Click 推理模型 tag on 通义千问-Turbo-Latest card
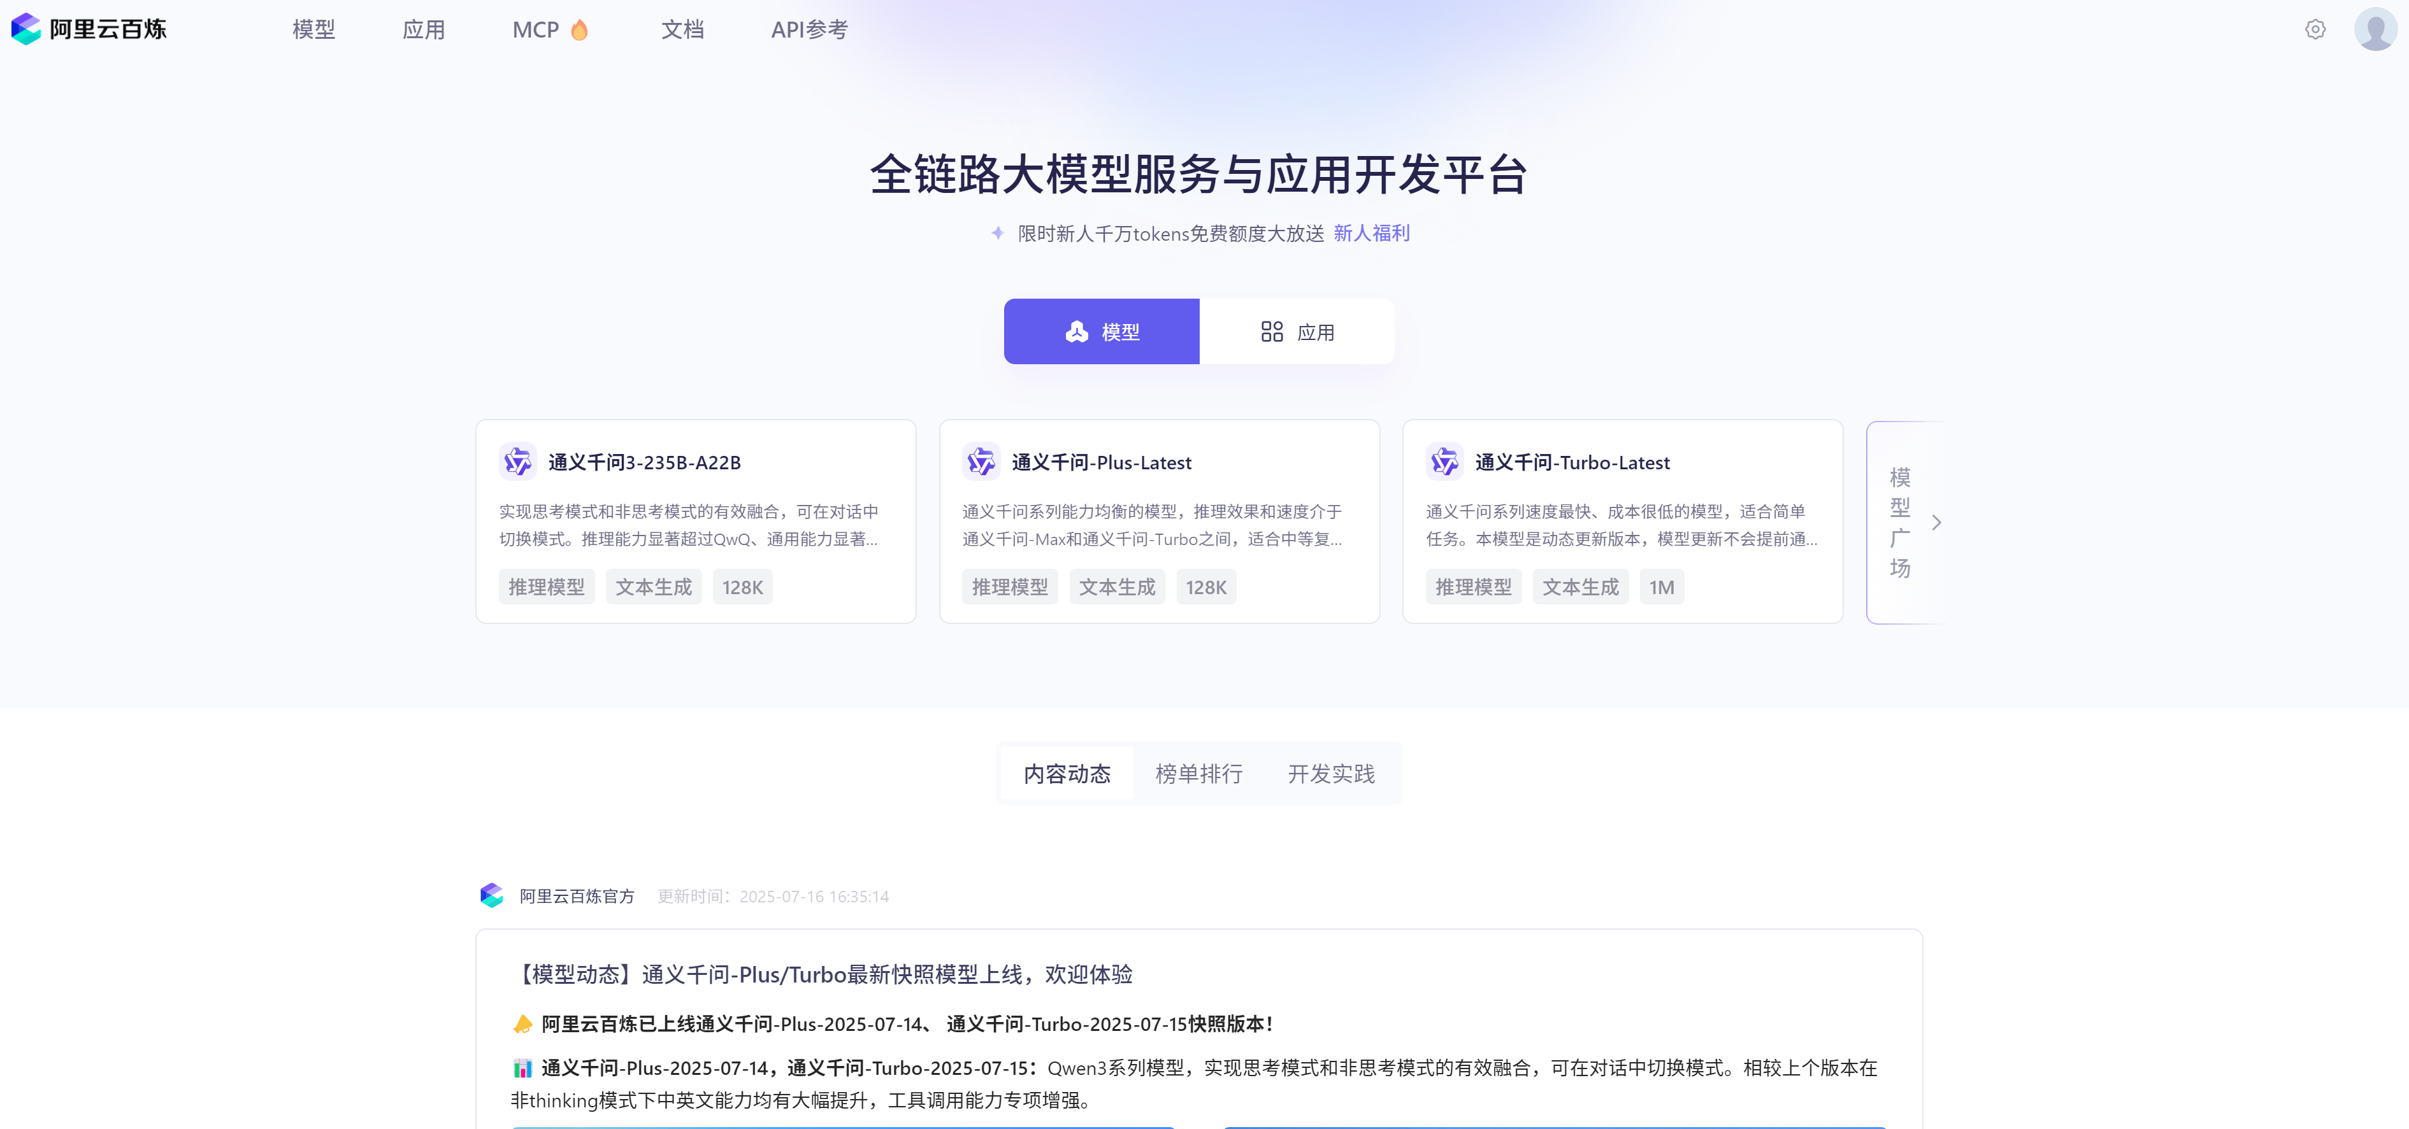 pos(1474,587)
